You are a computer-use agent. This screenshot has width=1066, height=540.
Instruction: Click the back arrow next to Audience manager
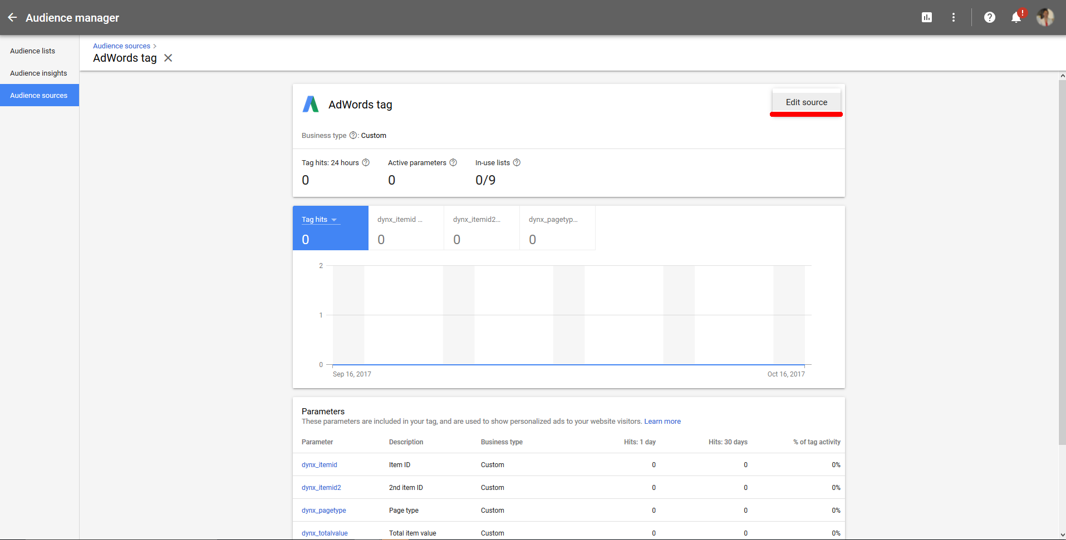click(12, 17)
